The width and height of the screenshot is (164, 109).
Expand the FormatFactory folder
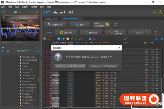pyautogui.click(x=19, y=57)
